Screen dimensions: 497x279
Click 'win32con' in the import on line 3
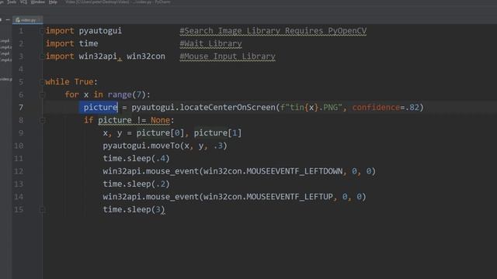coord(146,57)
